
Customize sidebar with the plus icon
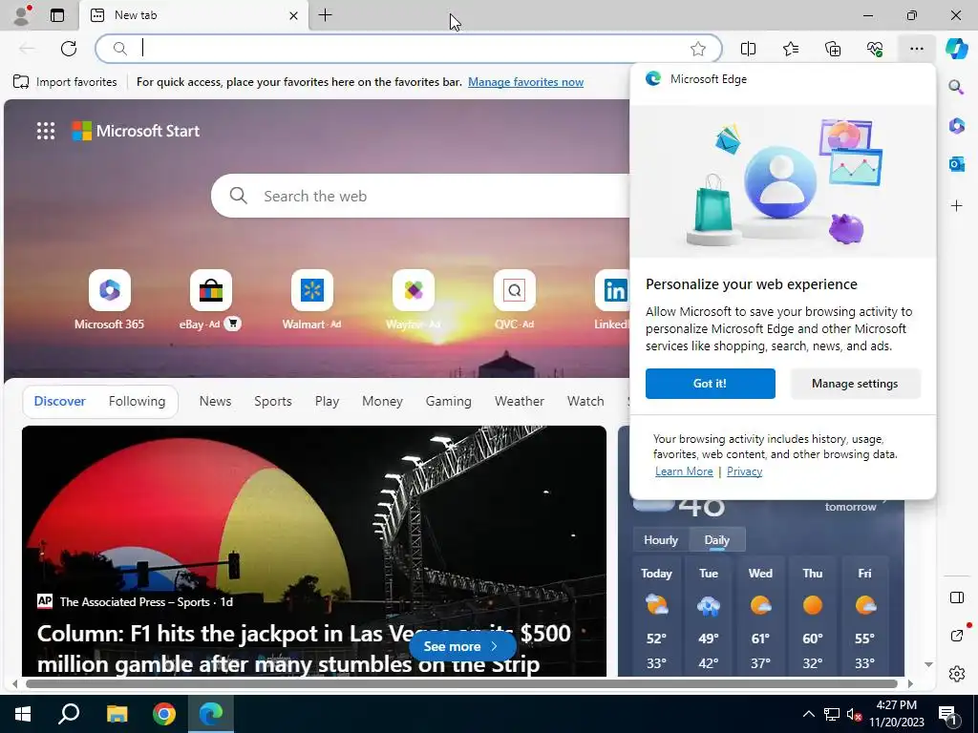point(956,206)
